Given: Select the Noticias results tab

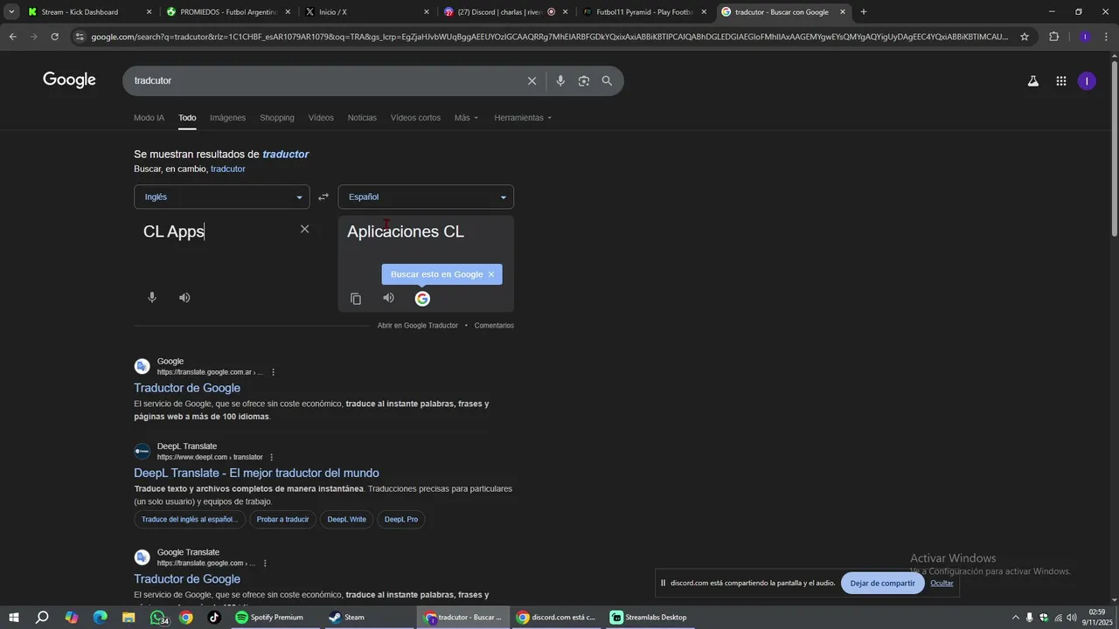Looking at the screenshot, I should click(x=362, y=118).
